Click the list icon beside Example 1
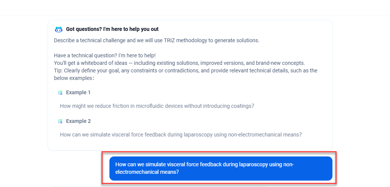The width and height of the screenshot is (390, 187). click(60, 92)
